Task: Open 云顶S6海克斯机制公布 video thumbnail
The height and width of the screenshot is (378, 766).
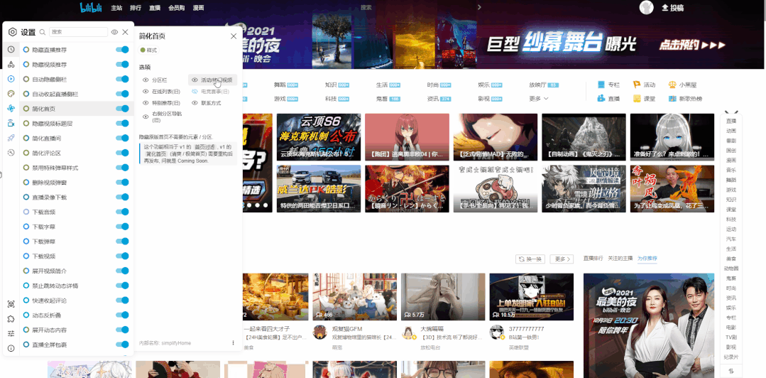Action: pos(319,137)
